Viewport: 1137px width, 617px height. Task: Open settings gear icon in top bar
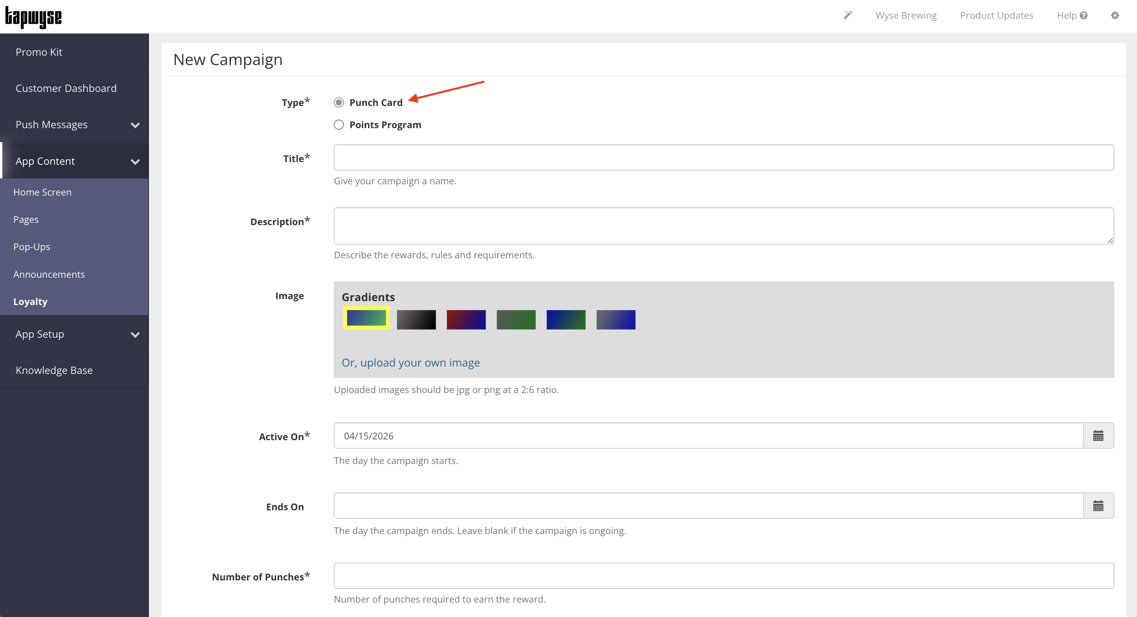1115,16
